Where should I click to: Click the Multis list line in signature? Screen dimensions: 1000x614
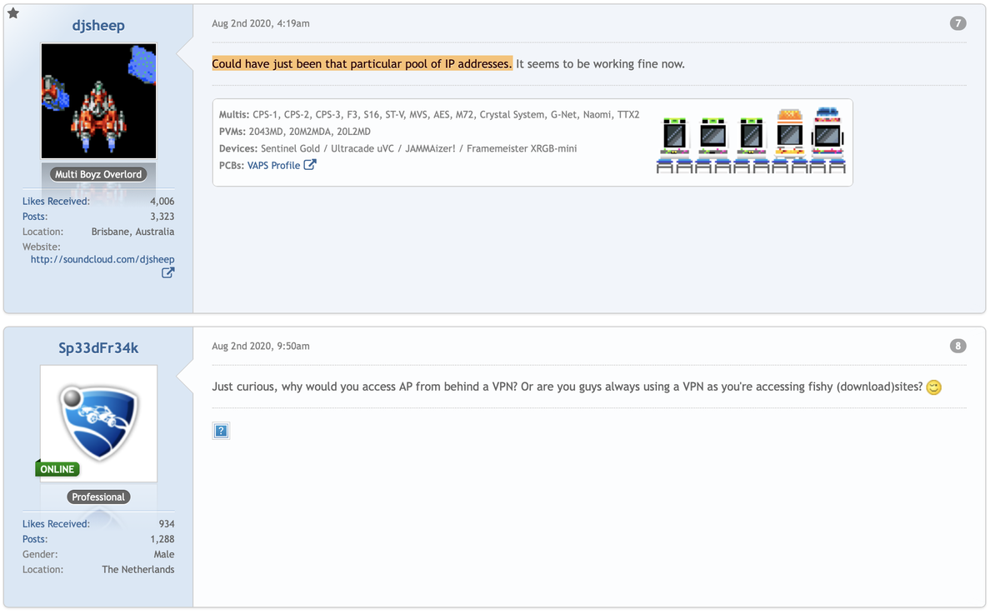point(429,115)
